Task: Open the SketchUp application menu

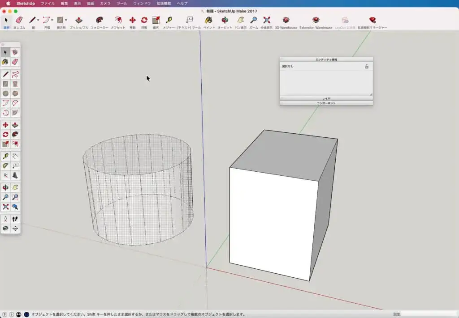Action: 26,4
